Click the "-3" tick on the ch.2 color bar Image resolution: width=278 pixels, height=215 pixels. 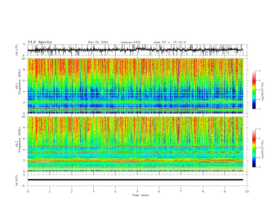259,129
